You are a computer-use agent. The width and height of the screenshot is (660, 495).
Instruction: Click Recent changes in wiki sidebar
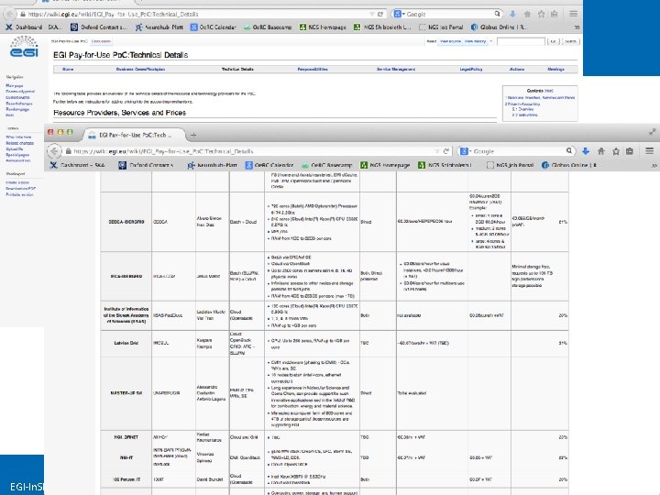point(19,104)
